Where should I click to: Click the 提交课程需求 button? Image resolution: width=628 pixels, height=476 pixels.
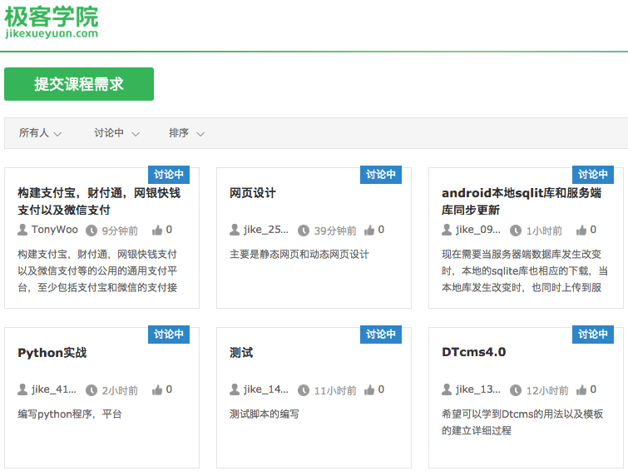pos(79,84)
